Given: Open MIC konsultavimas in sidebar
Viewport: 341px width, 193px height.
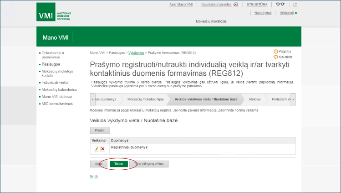Looking at the screenshot, I should tap(57, 104).
